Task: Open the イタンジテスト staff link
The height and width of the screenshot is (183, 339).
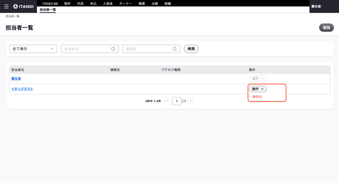Action: coord(22,89)
